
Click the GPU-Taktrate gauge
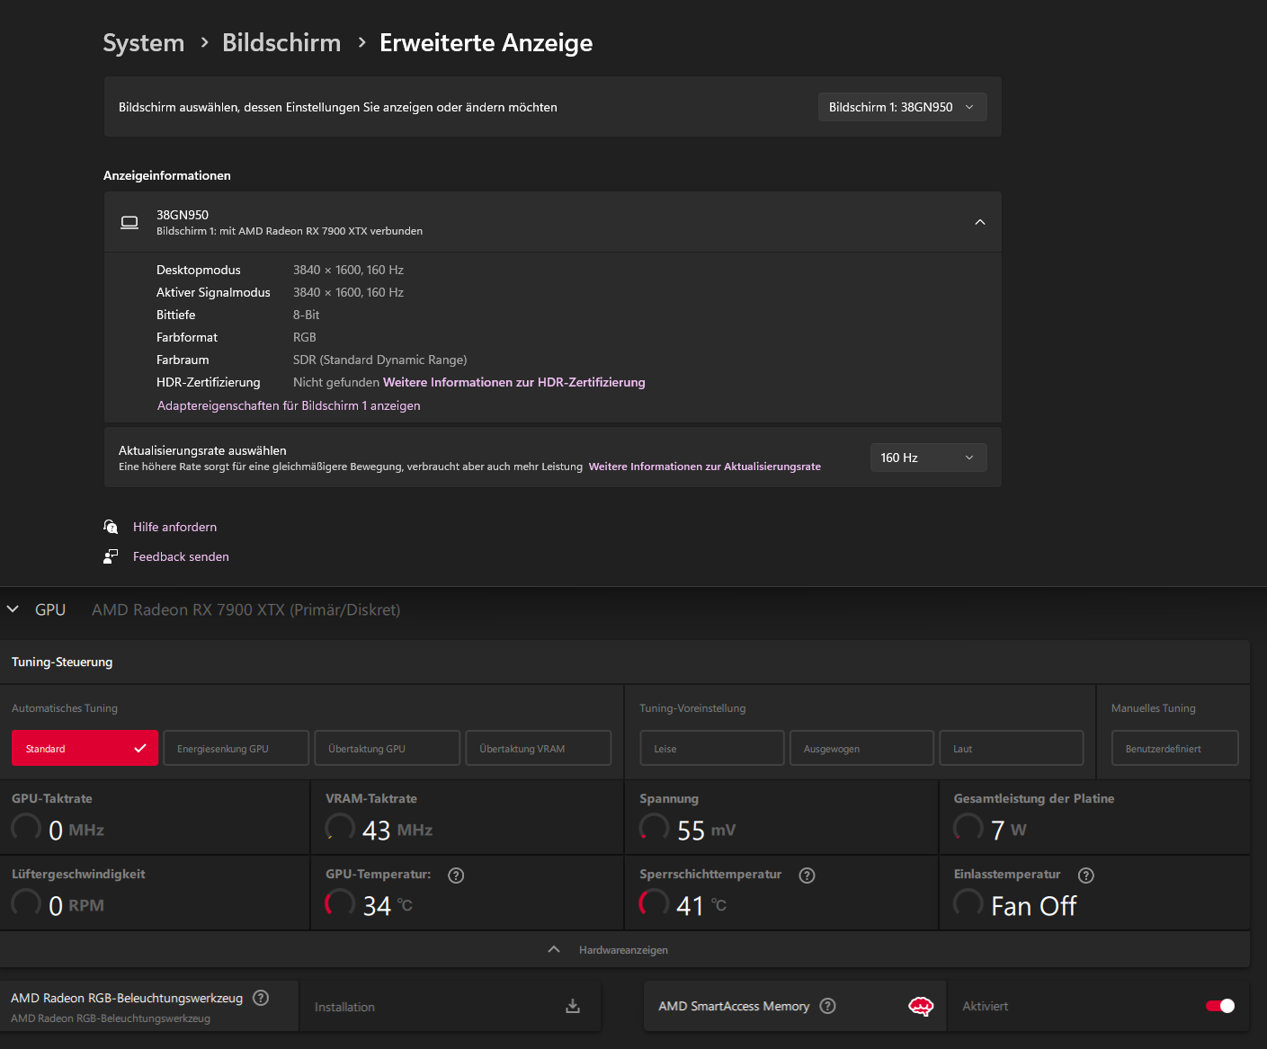click(x=26, y=828)
